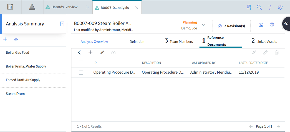Go to next page arrow
Image resolution: width=290 pixels, height=132 pixels.
click(x=278, y=126)
